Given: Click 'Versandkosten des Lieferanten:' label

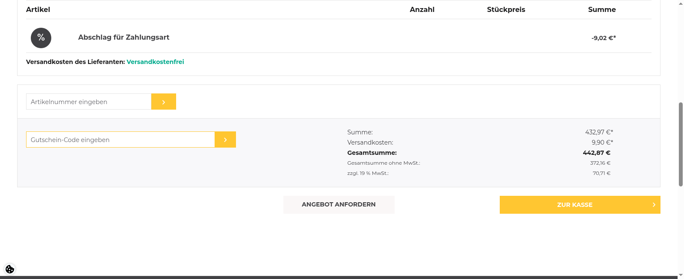Looking at the screenshot, I should (75, 62).
